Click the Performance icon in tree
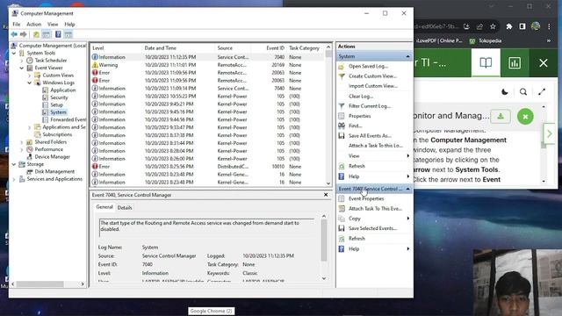This screenshot has width=562, height=316. (x=30, y=149)
